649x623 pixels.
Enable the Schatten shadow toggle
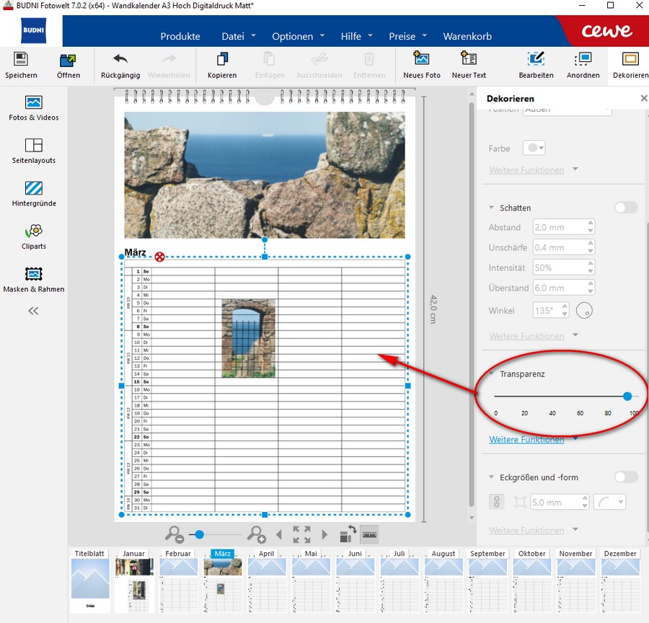[x=625, y=208]
